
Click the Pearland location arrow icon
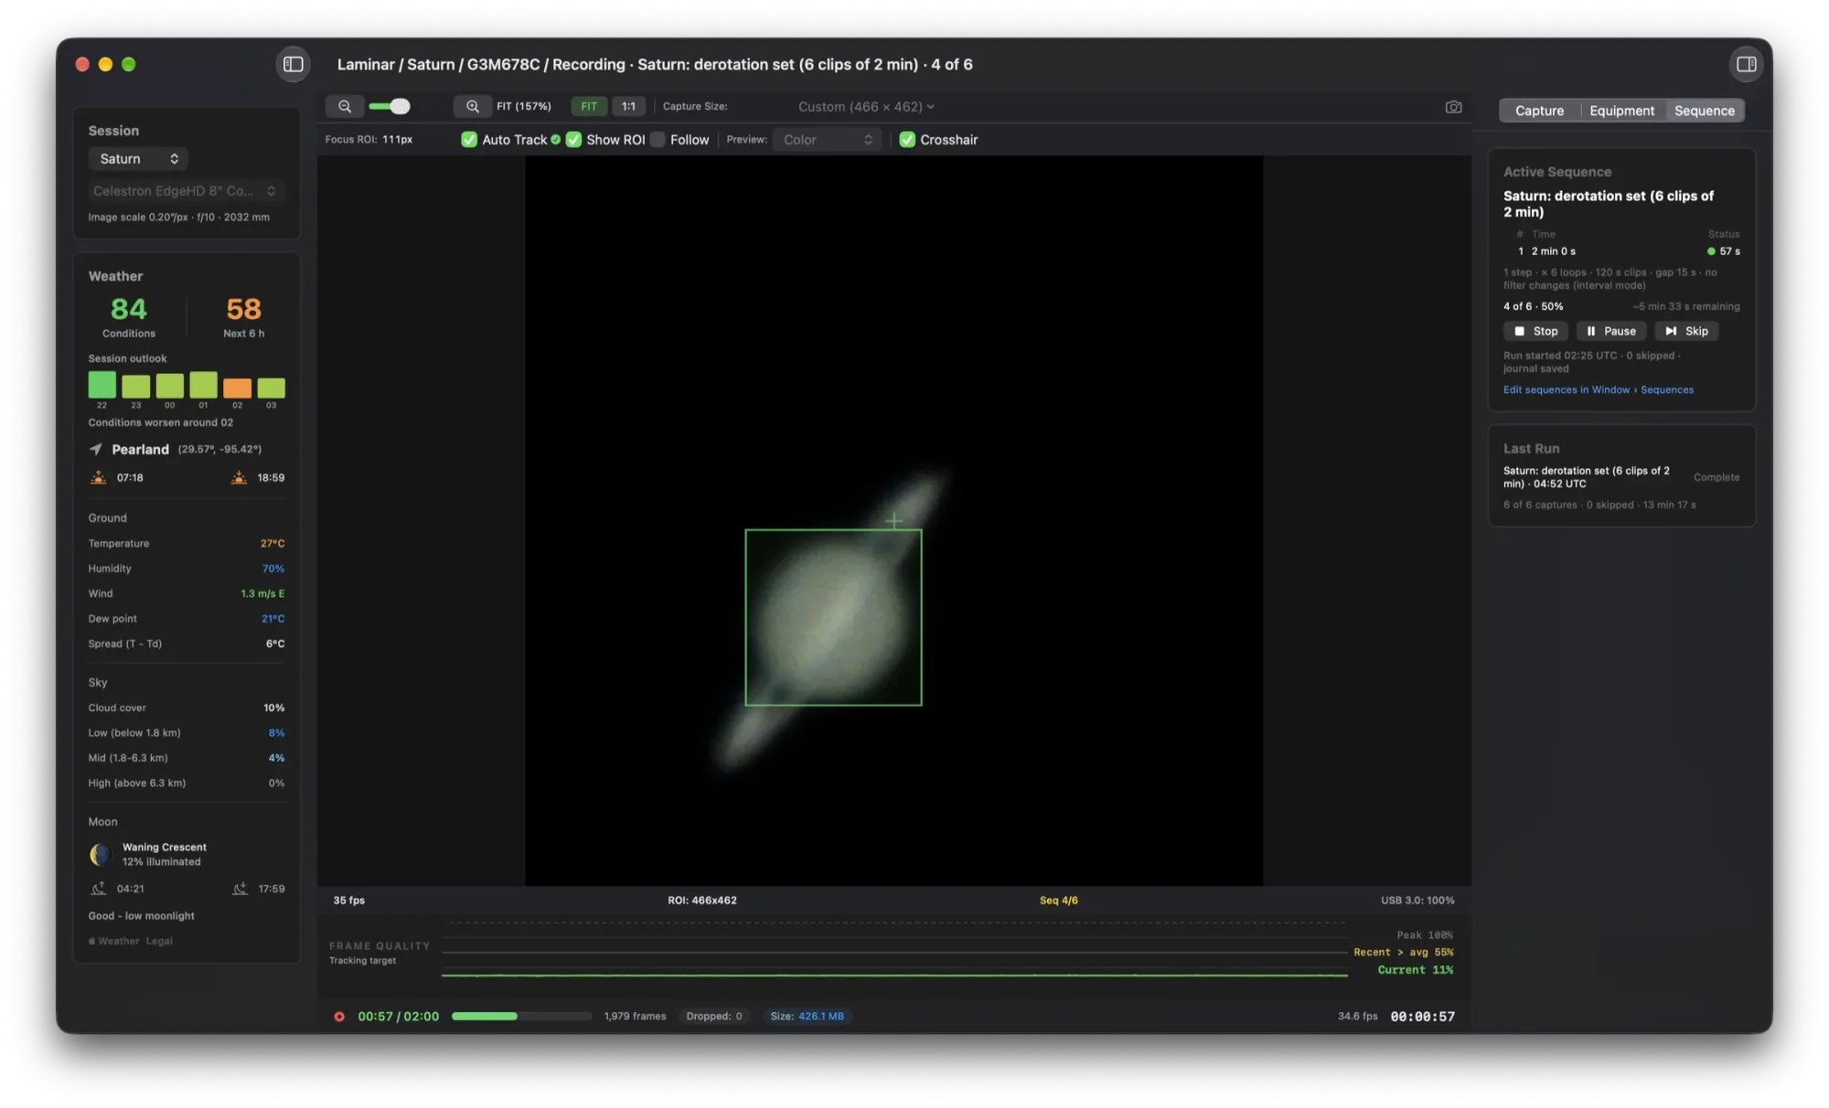96,449
